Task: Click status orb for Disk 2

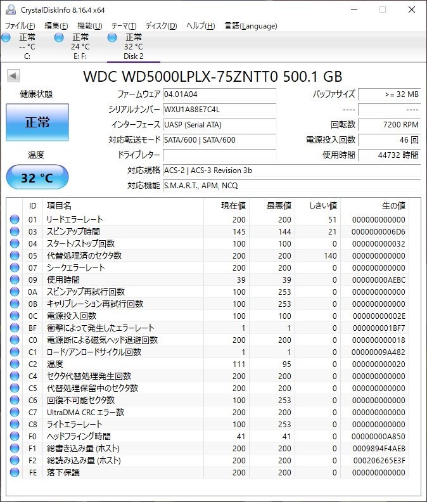Action: click(112, 37)
